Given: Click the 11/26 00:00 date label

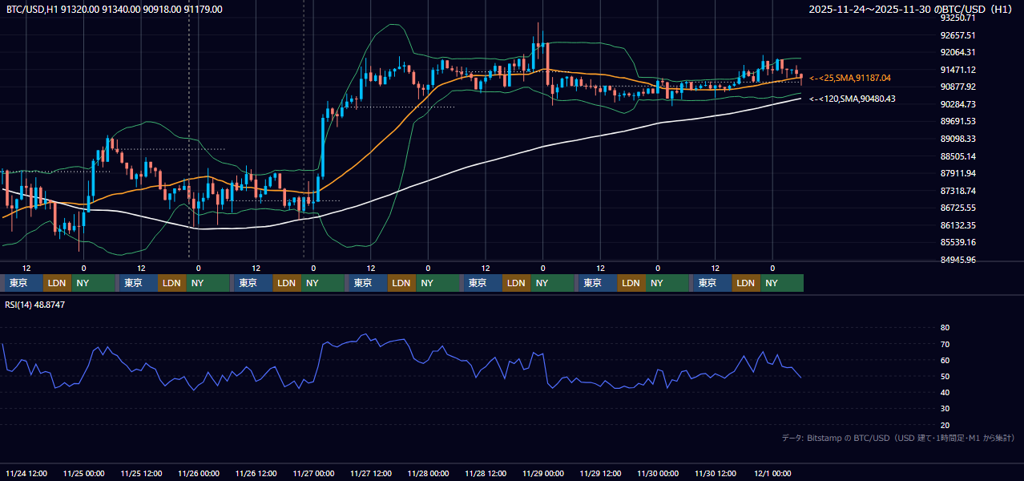Looking at the screenshot, I should coord(199,474).
